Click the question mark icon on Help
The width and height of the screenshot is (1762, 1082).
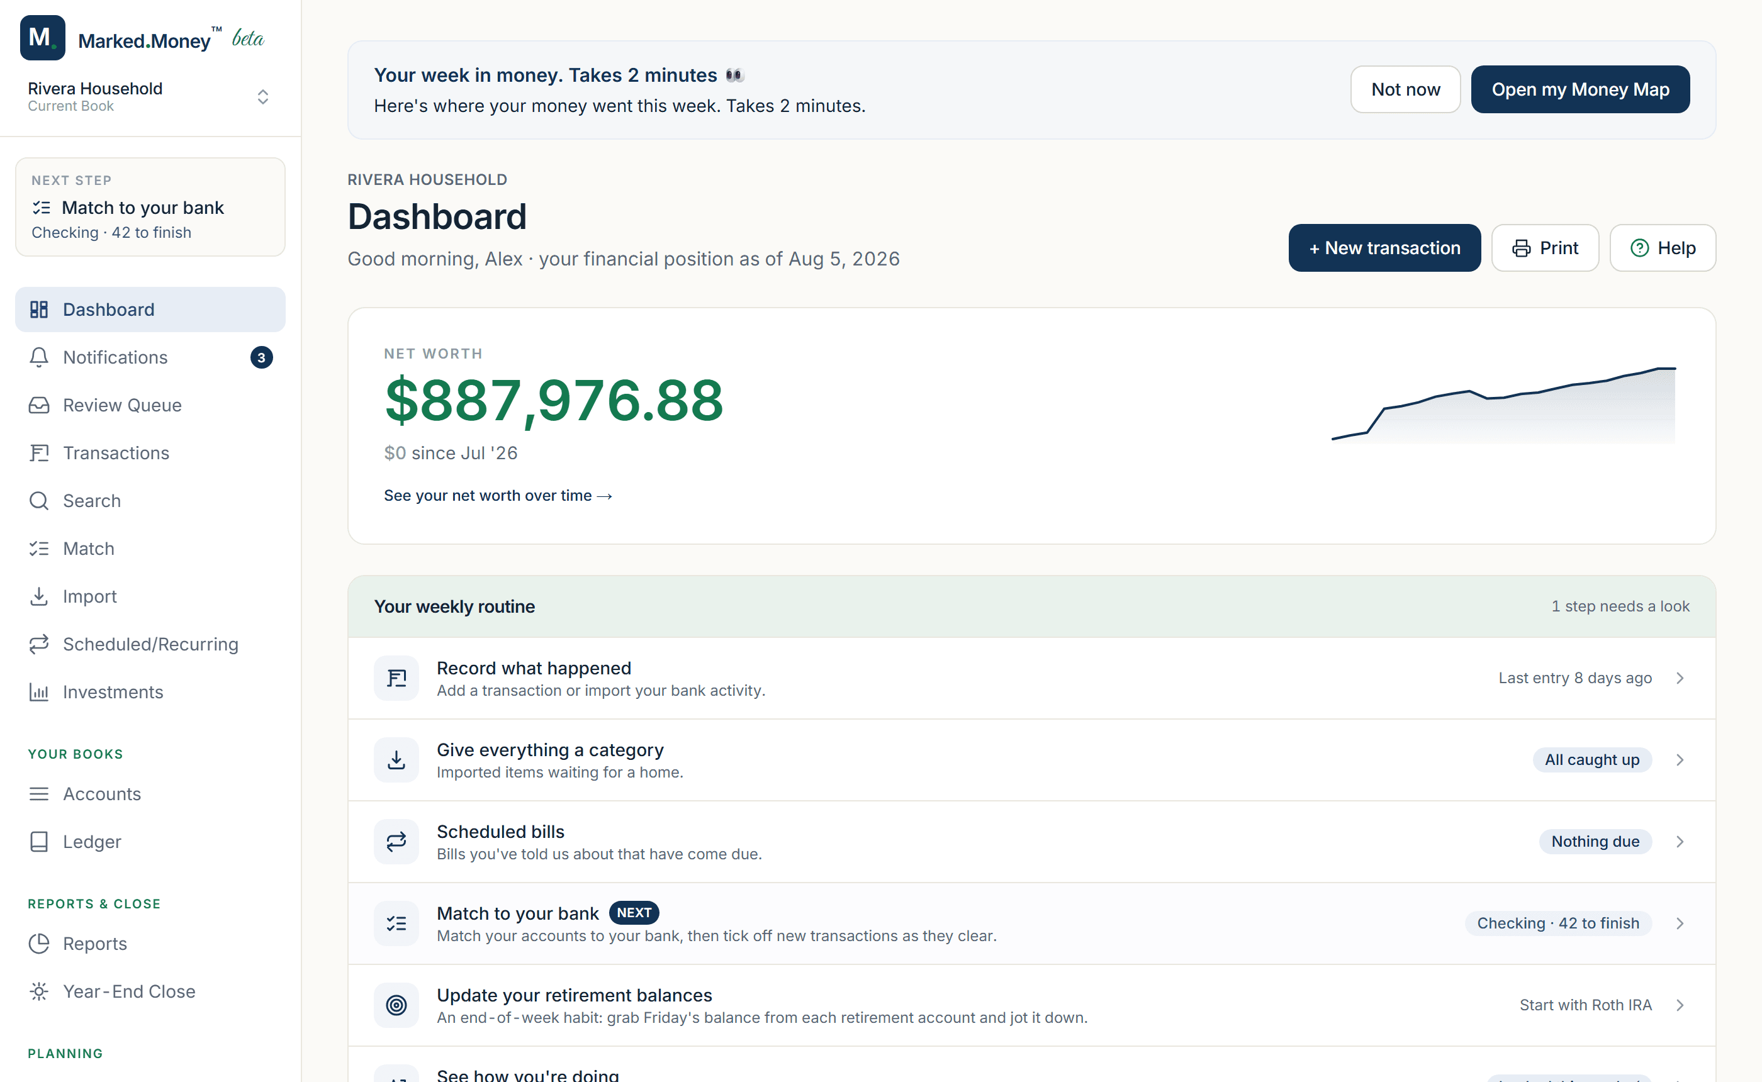point(1639,248)
